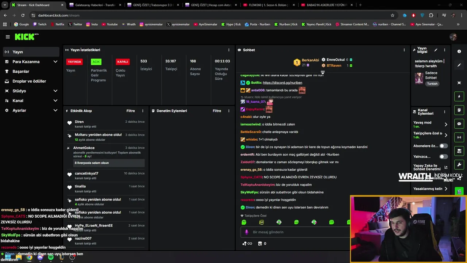Toggle Yalnızca emote mode switch
Image resolution: width=467 pixels, height=263 pixels.
pyautogui.click(x=443, y=156)
